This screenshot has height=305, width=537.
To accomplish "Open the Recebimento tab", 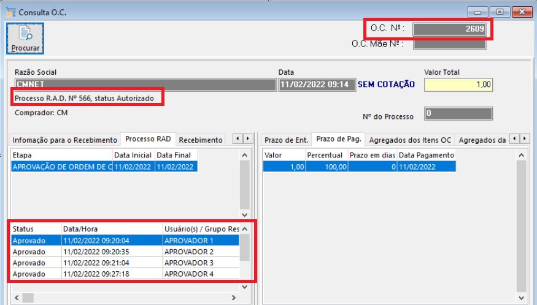I will 201,140.
